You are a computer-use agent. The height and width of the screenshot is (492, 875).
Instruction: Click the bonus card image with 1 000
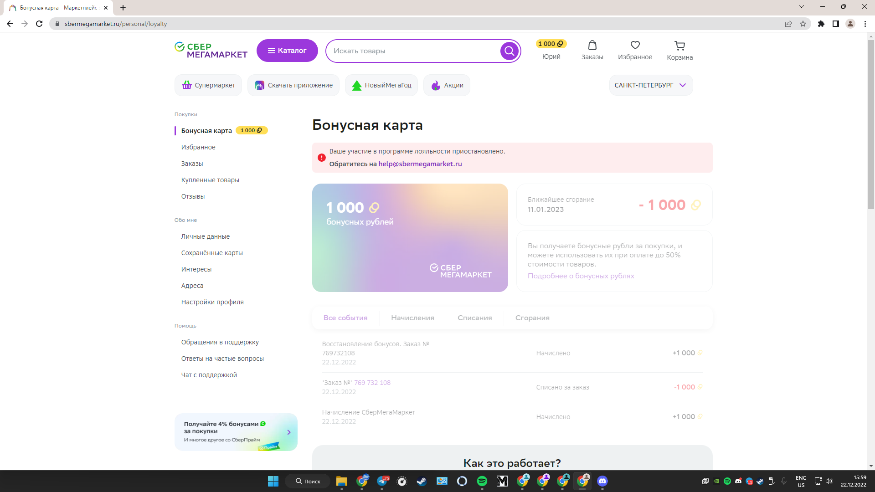coord(410,238)
